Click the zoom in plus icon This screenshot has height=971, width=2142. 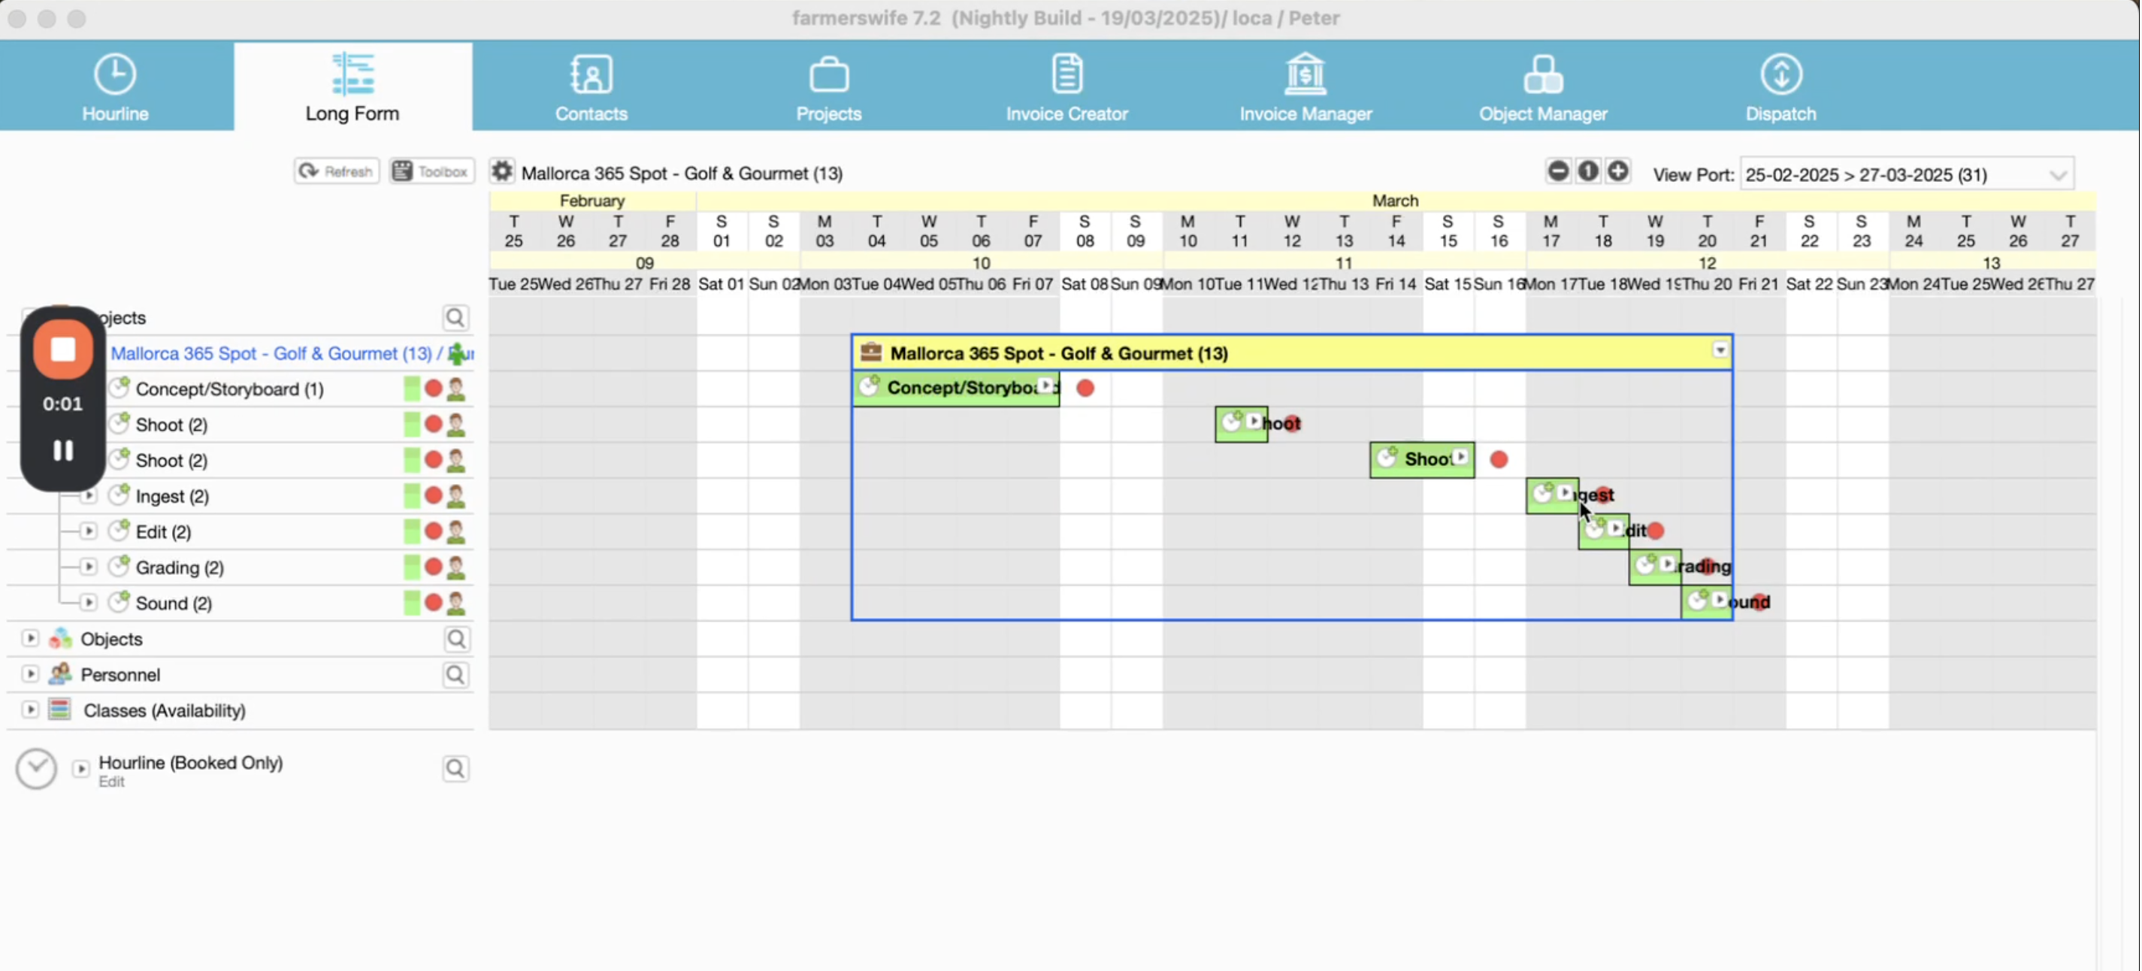1617,171
